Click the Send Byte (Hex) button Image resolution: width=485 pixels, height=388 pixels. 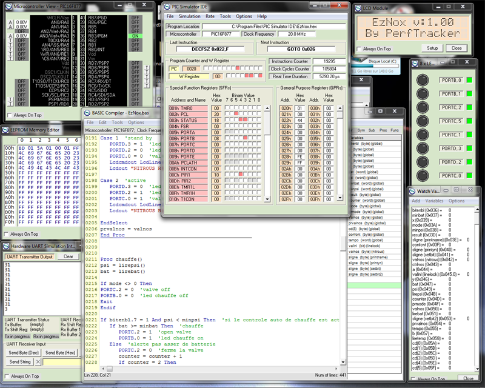tap(59, 352)
